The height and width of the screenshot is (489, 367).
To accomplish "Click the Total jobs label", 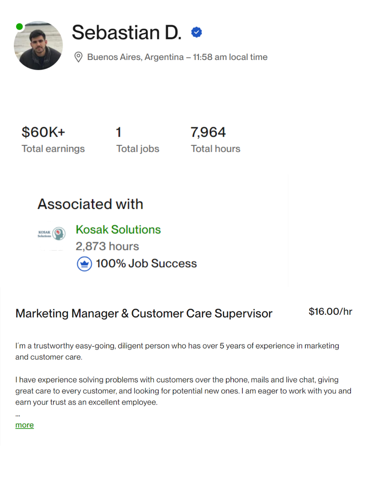I will coord(138,149).
